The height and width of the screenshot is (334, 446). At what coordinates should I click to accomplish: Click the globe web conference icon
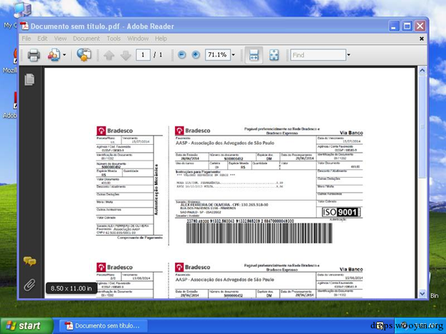84,54
